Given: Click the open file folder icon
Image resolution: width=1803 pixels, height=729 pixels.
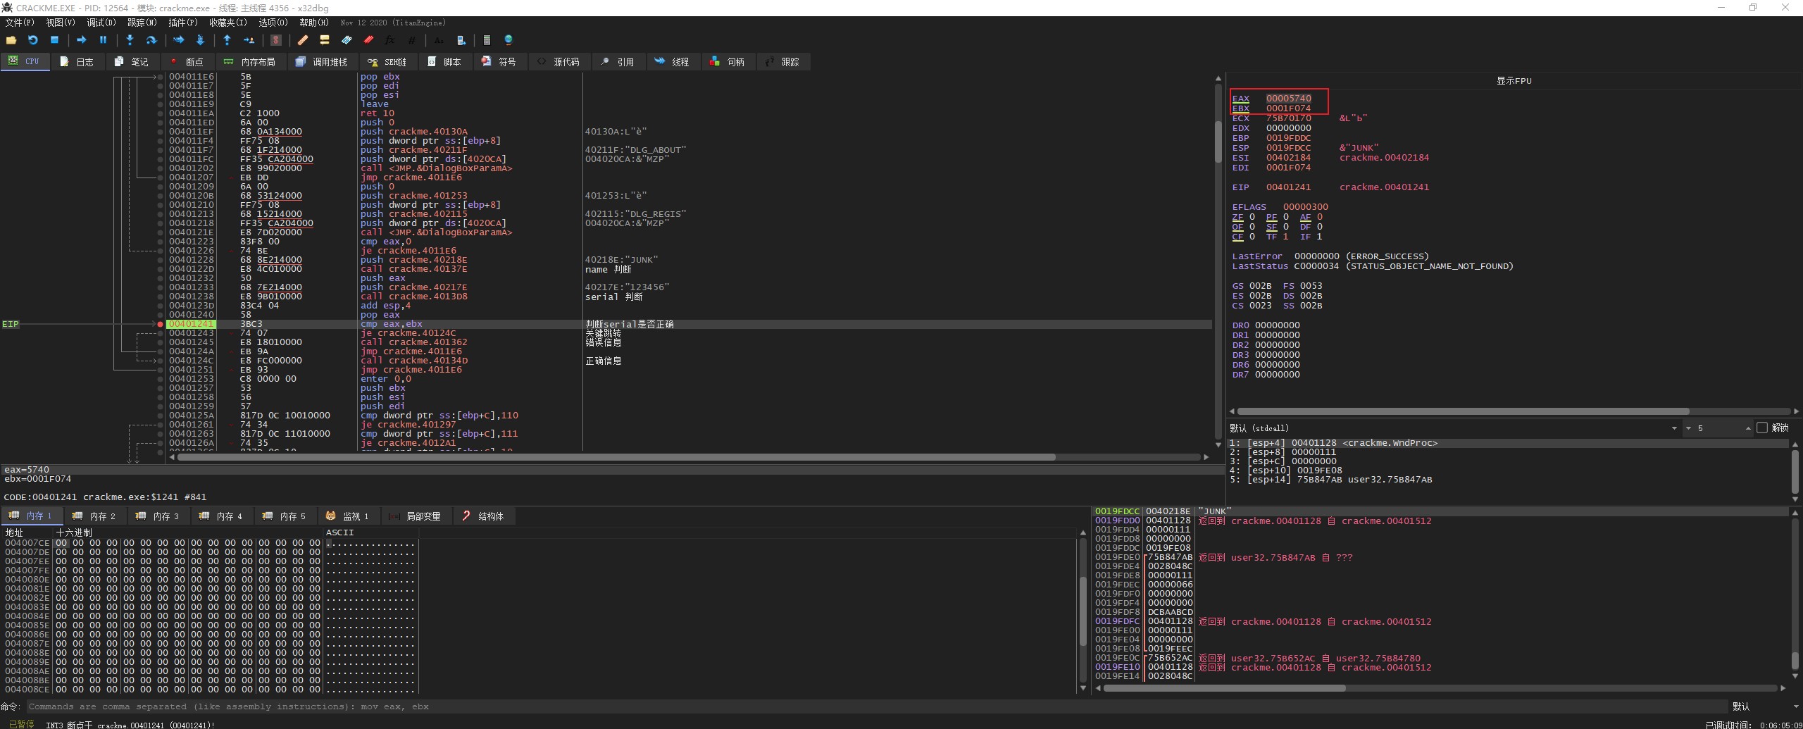Looking at the screenshot, I should pos(11,40).
